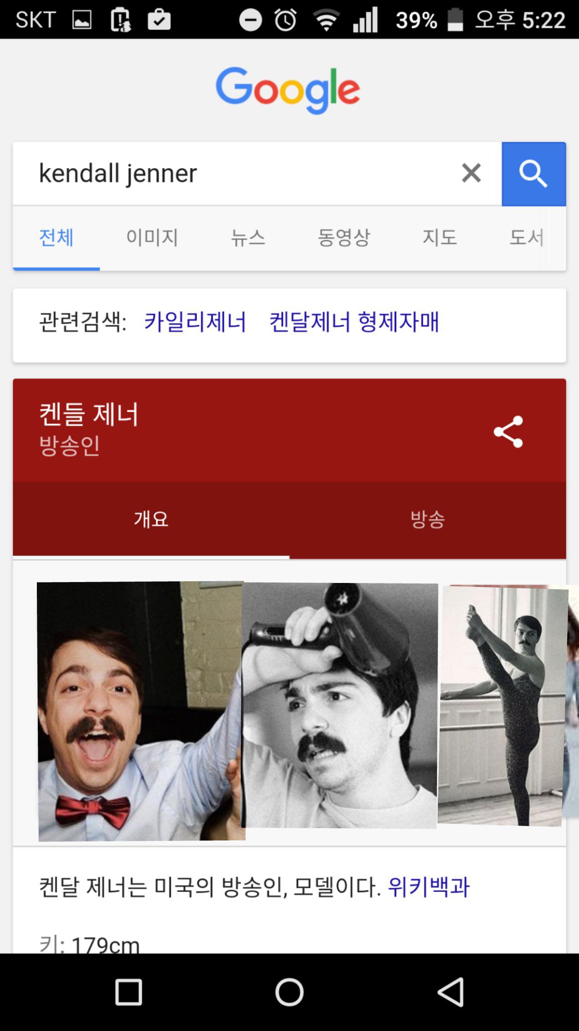Tap the SKT carrier label
Image resolution: width=579 pixels, height=1031 pixels.
point(36,20)
